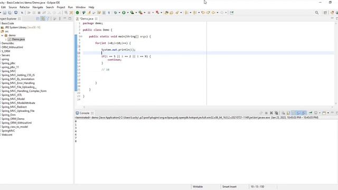Select the JRE System Library node

pyautogui.click(x=21, y=27)
